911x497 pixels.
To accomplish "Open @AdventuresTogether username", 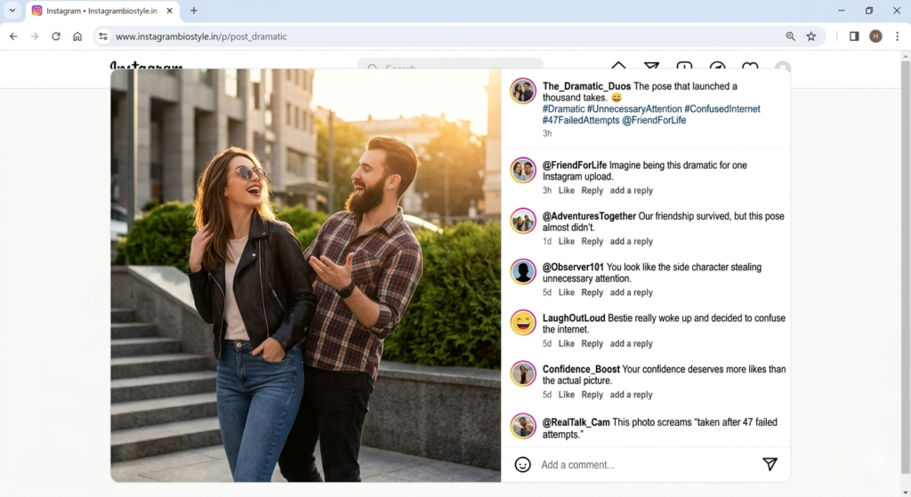I will coord(589,216).
